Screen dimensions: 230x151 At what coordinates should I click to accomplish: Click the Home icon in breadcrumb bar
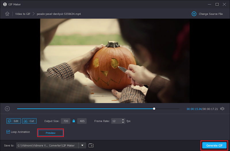point(7,14)
